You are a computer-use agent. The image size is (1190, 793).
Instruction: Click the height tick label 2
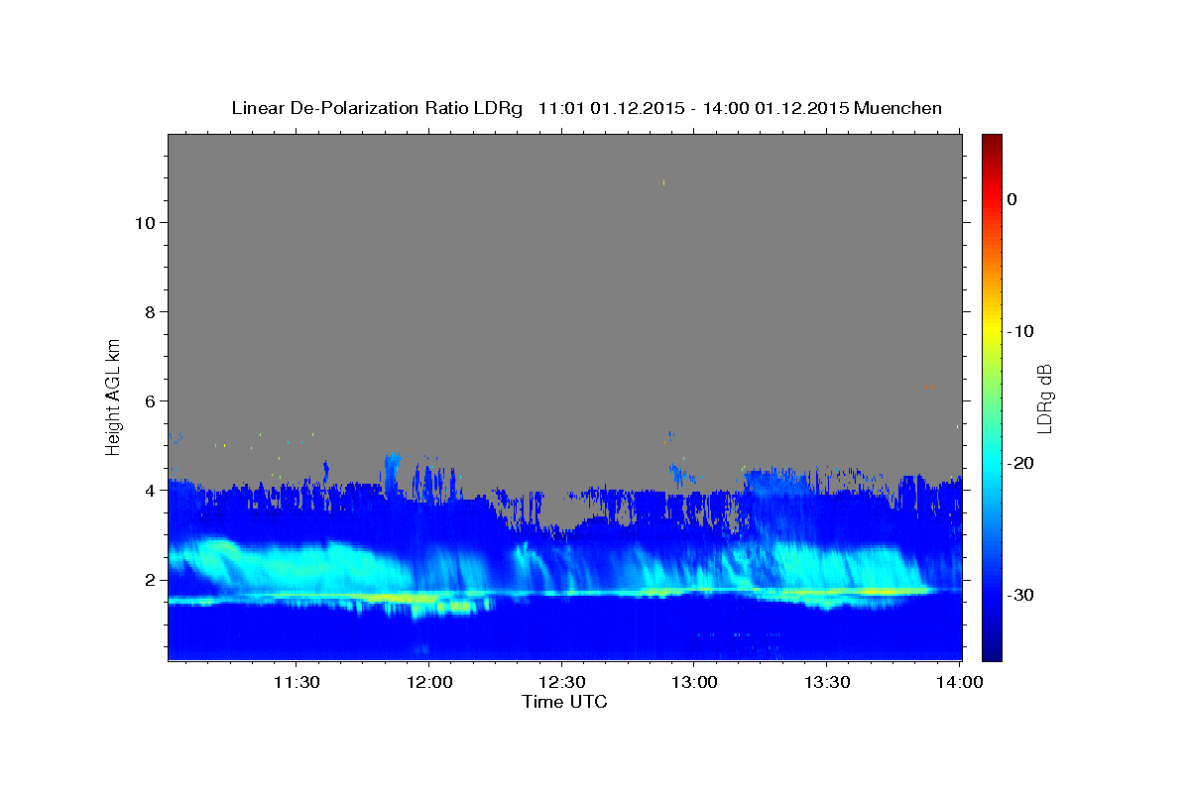click(150, 579)
